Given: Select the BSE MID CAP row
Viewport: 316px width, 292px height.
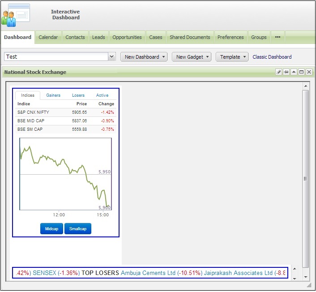Looking at the screenshot, I should coord(66,121).
